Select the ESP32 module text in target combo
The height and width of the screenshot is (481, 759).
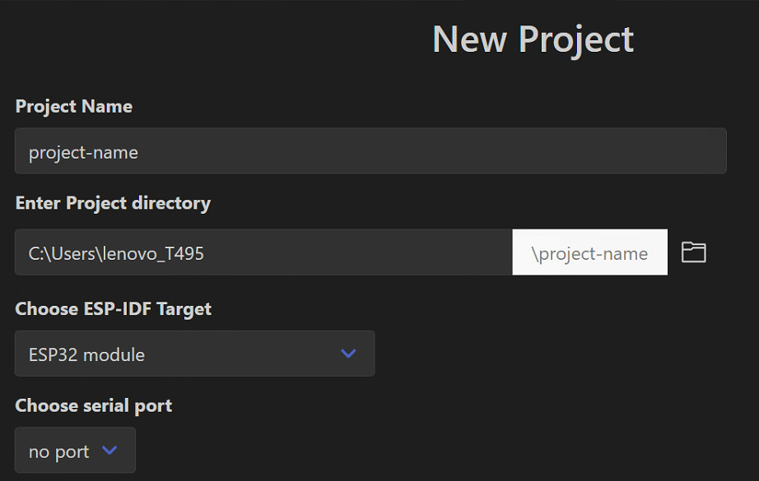coord(86,355)
